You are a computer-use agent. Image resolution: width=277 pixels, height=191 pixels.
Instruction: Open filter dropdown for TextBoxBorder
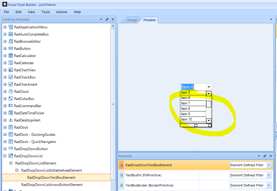tap(269, 185)
